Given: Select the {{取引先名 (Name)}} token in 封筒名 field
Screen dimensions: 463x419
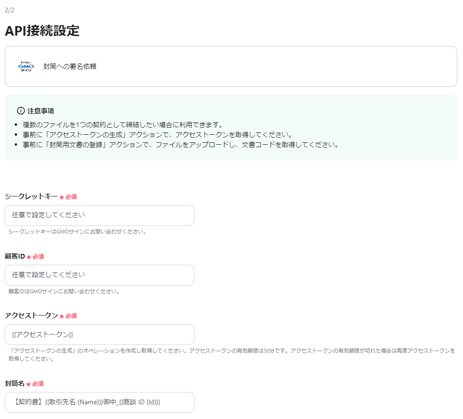Looking at the screenshot, I should [x=74, y=402].
